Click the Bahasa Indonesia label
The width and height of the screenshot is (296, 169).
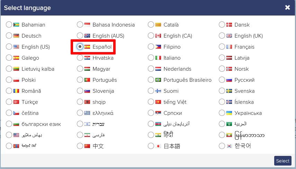tap(114, 25)
